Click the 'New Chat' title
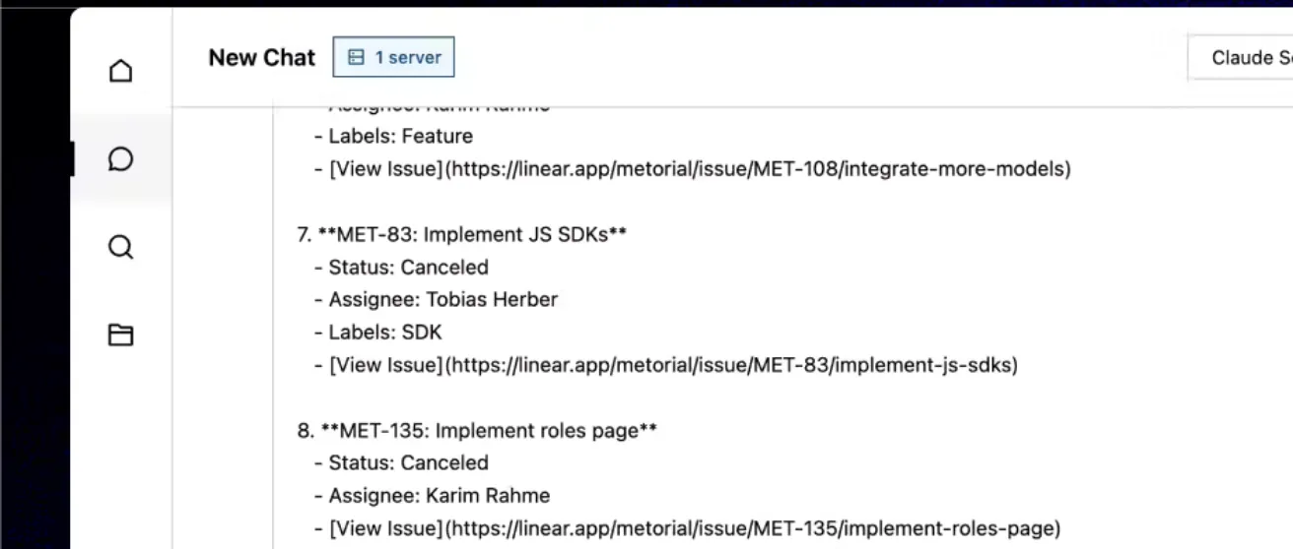This screenshot has width=1293, height=549. (x=262, y=58)
